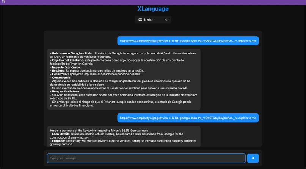Click the first perplexity.ai URL message bubble
This screenshot has height=169, width=306.
point(188,41)
